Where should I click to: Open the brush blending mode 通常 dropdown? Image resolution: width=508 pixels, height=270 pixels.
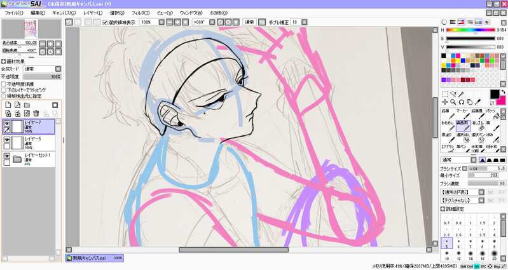pyautogui.click(x=474, y=160)
